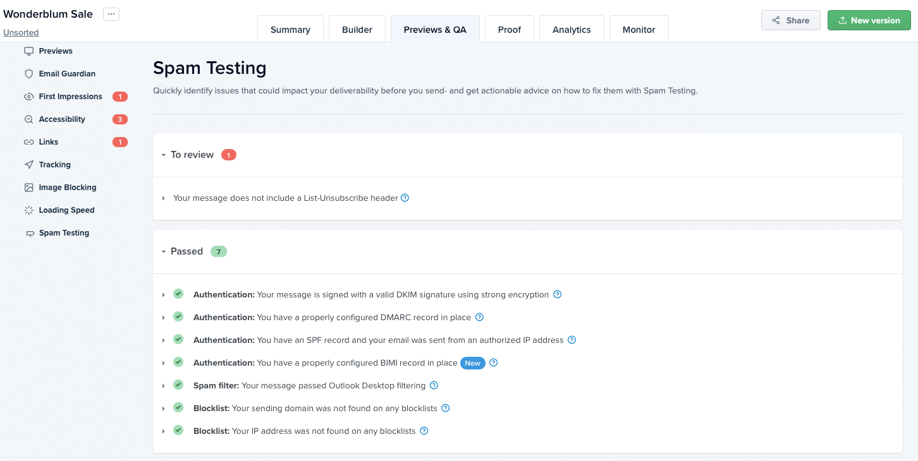Select the Links checker icon
The width and height of the screenshot is (918, 461).
[x=29, y=142]
